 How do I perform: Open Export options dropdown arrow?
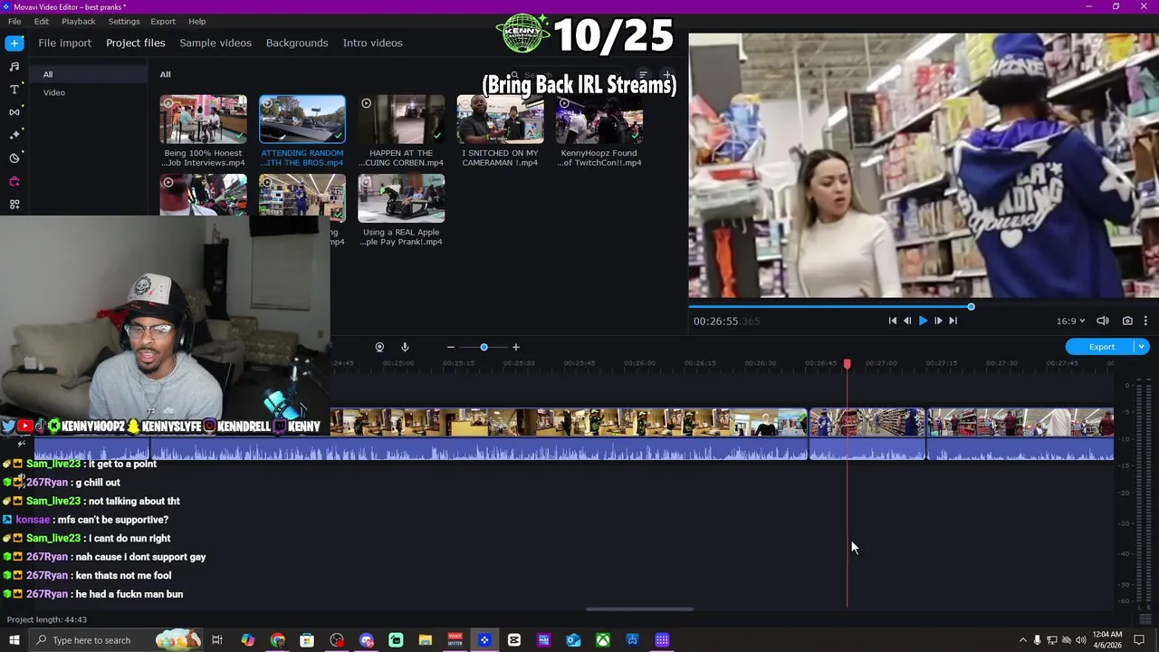tap(1142, 347)
